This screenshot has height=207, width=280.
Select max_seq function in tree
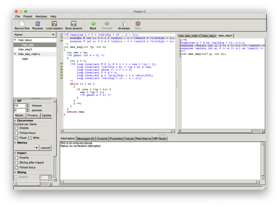(28, 45)
